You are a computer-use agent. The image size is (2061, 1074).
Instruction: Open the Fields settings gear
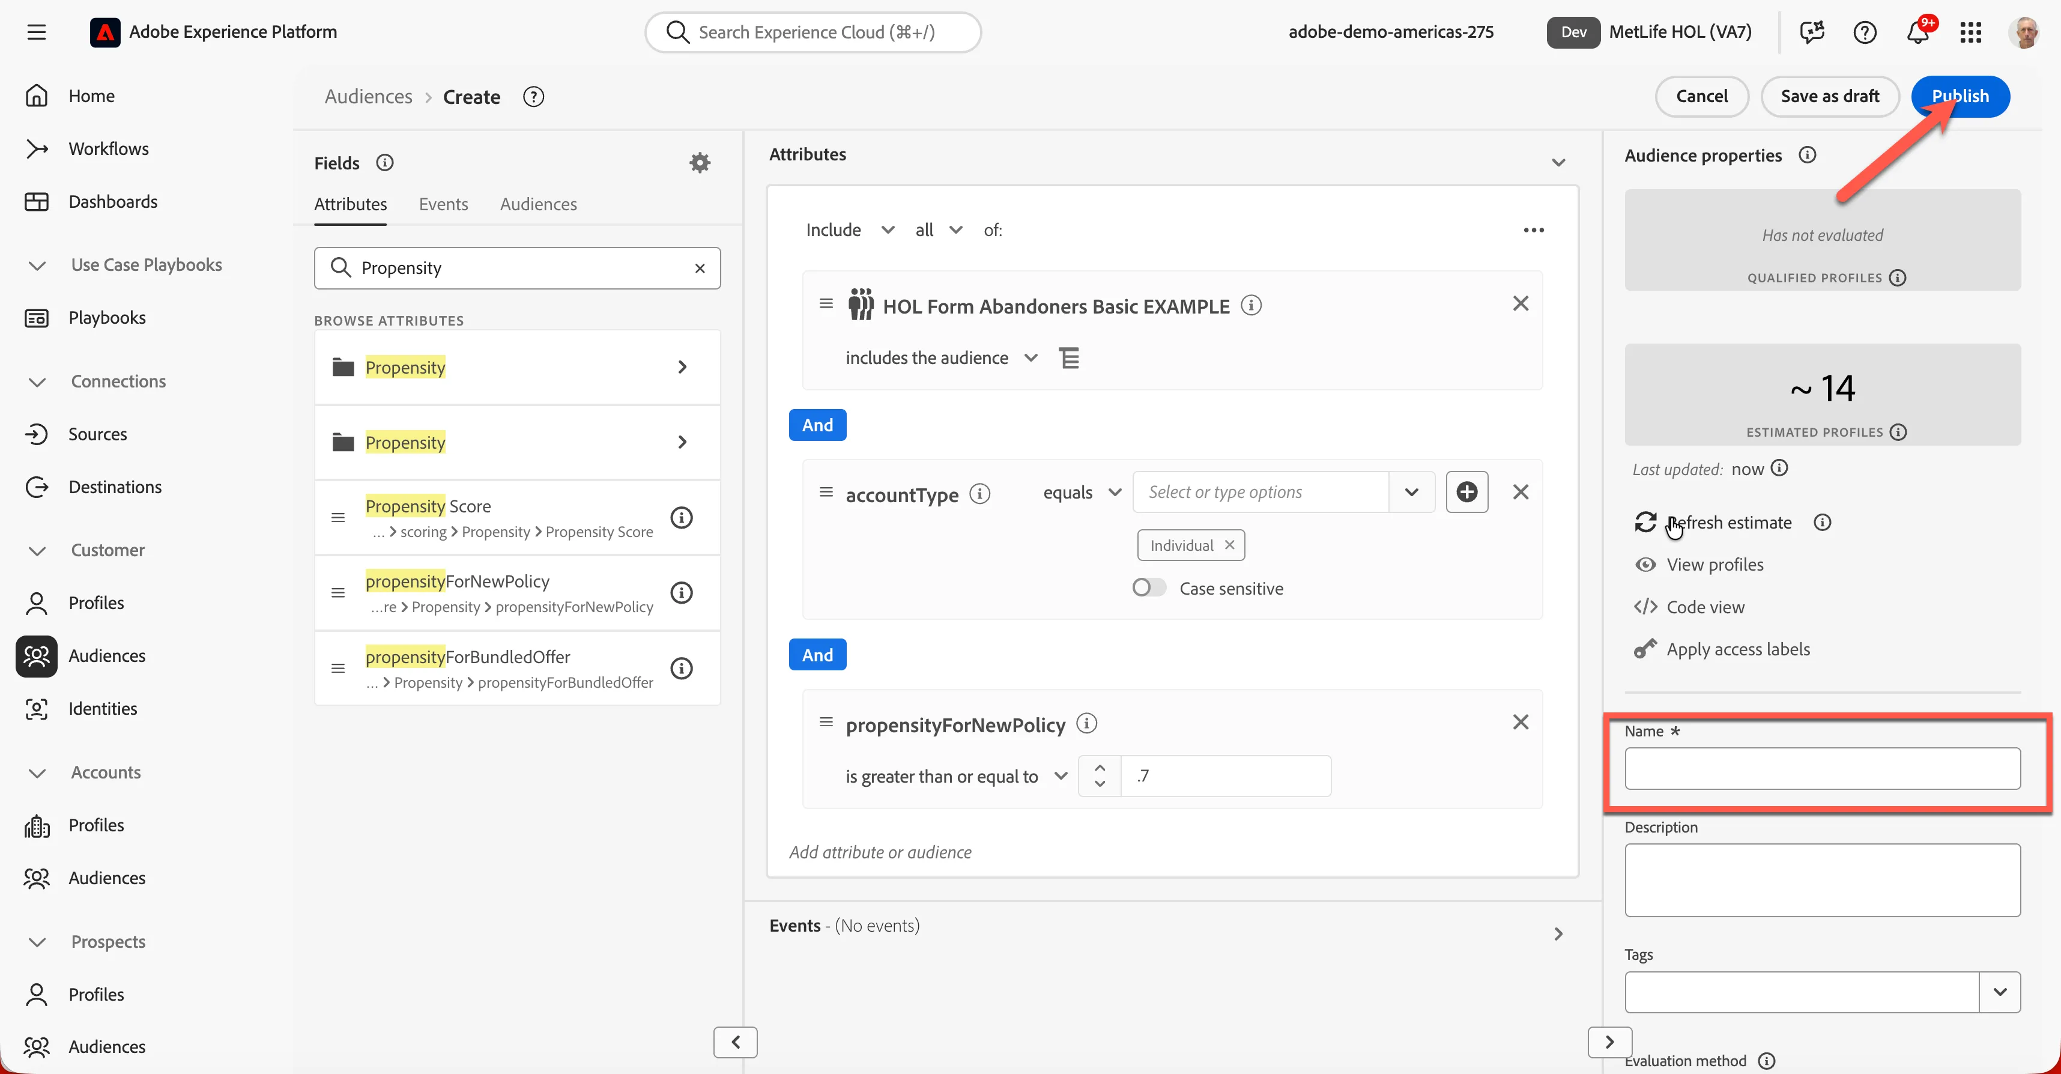(700, 162)
